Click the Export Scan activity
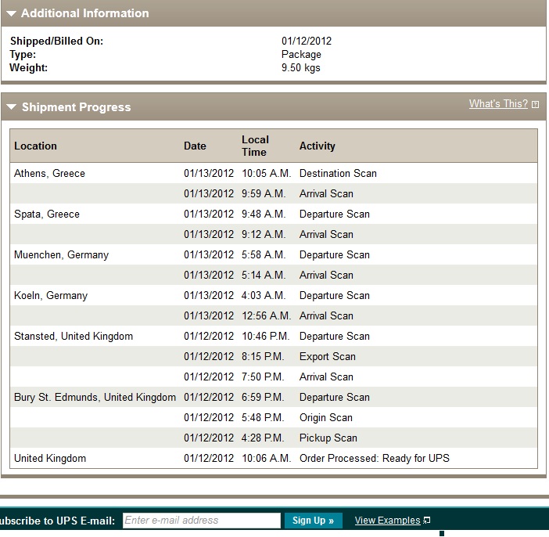Viewport: 549px width, 537px height. tap(328, 356)
